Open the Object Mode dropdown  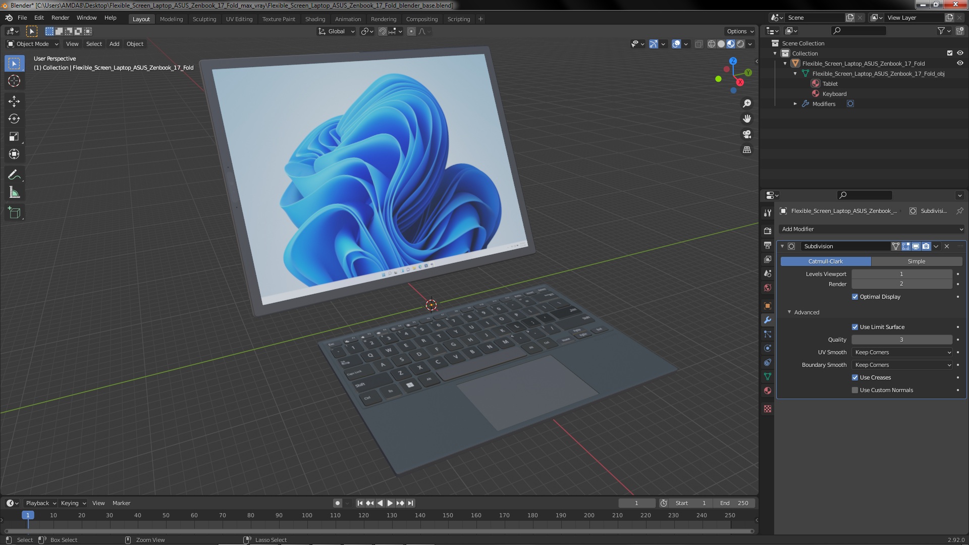[33, 44]
